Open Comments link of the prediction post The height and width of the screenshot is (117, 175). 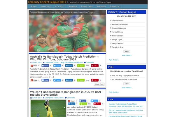coord(90,63)
